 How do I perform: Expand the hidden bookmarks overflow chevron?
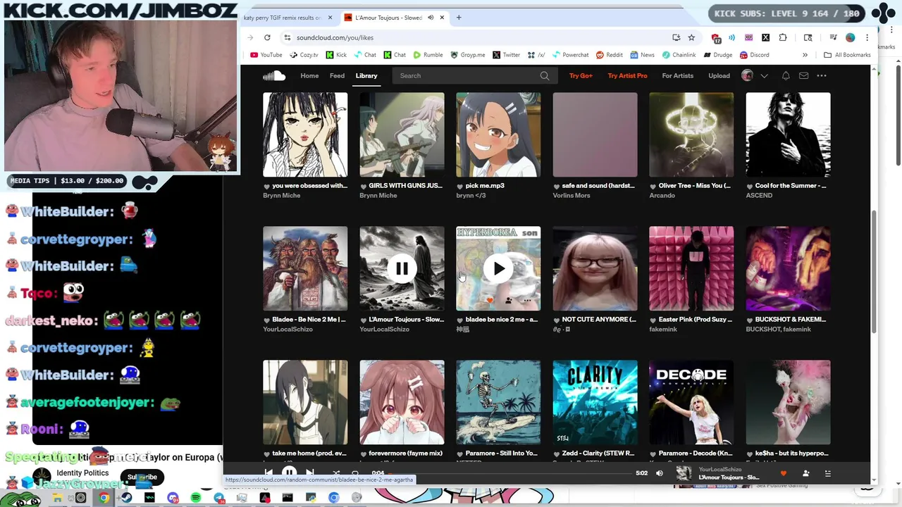(x=805, y=55)
